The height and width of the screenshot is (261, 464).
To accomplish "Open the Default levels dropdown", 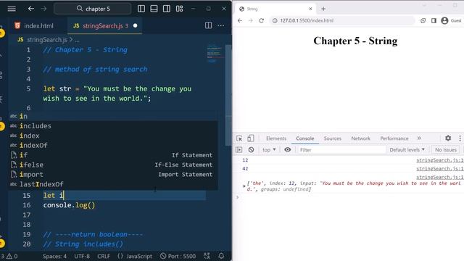I will [x=407, y=150].
